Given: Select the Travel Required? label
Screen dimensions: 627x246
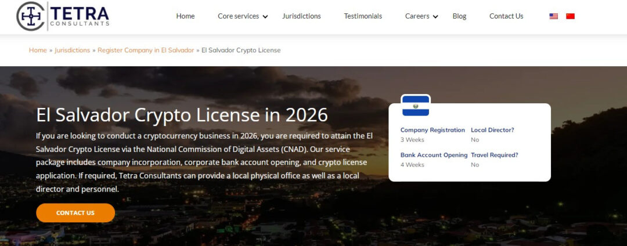Looking at the screenshot, I should 495,155.
